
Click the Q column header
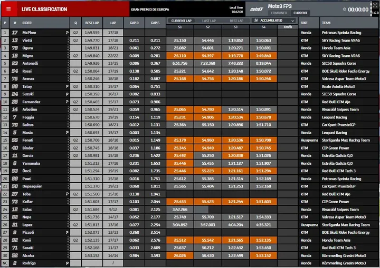75,23
